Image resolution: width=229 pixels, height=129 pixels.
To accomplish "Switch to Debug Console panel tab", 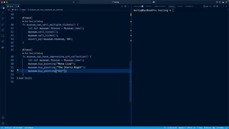I will click(160, 6).
